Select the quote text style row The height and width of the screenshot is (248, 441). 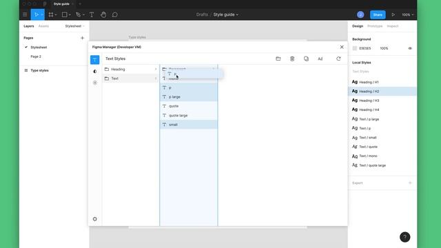click(189, 106)
